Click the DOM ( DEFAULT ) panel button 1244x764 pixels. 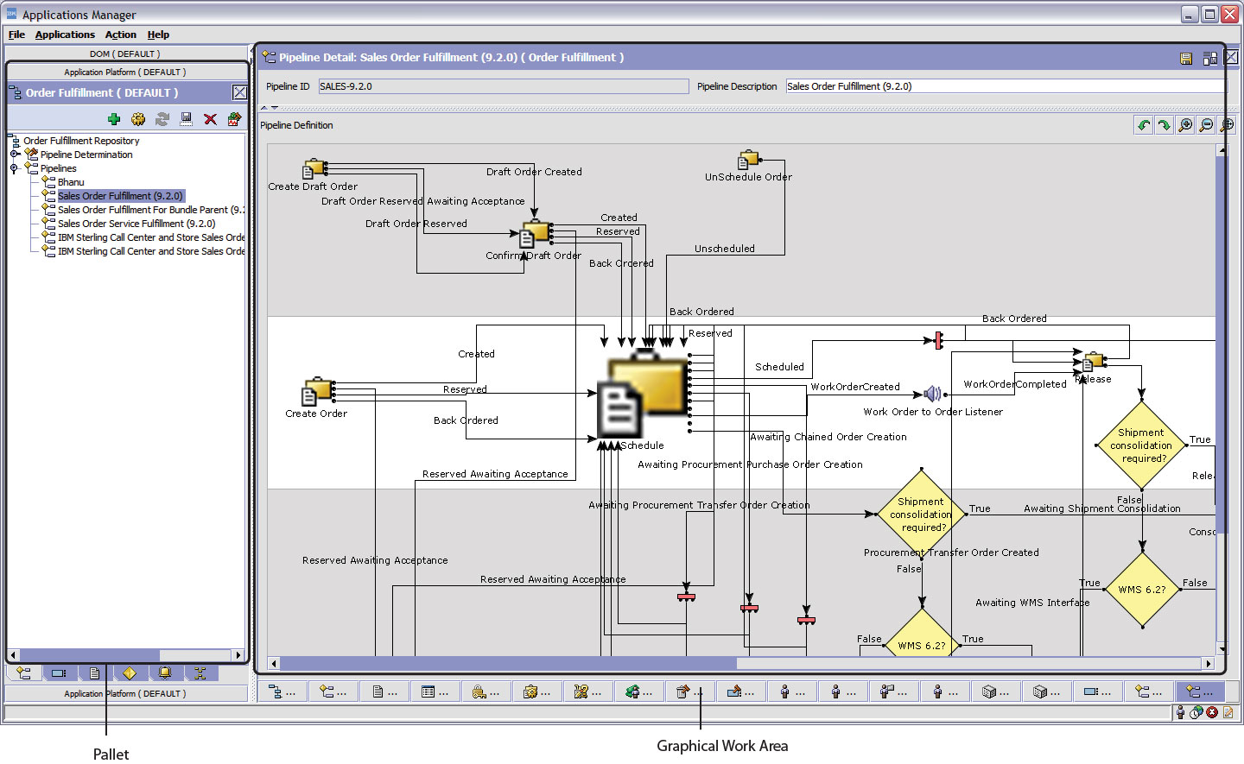click(125, 54)
